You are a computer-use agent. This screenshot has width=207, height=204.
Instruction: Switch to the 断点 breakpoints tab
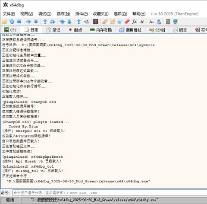pos(75,30)
